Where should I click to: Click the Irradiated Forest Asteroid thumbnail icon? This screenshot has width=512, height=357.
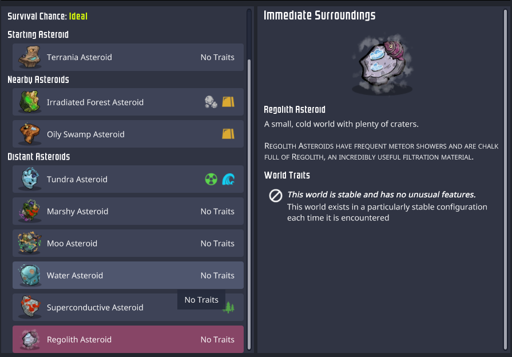coord(29,102)
